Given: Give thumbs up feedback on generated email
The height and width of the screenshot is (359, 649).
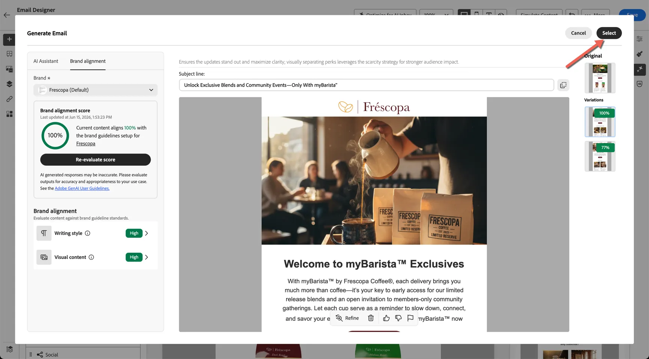Looking at the screenshot, I should 386,318.
